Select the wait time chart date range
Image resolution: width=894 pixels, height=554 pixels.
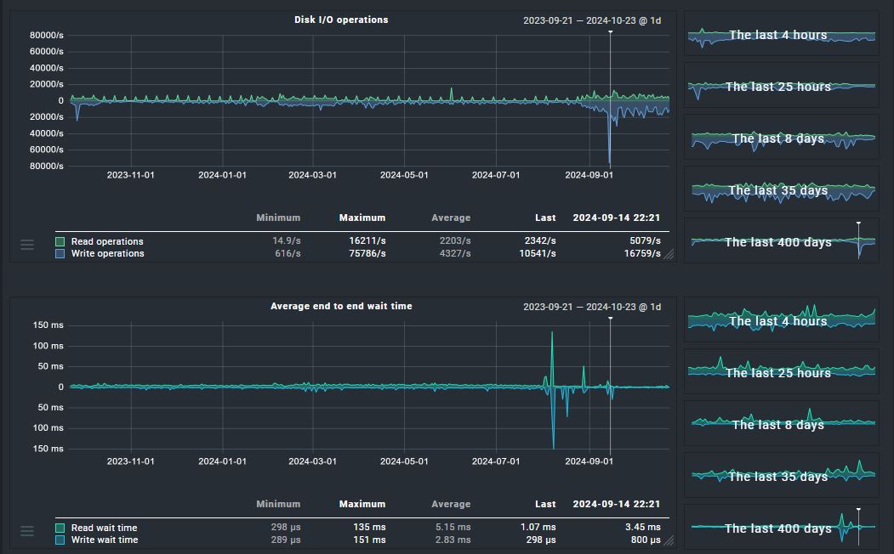(x=591, y=307)
